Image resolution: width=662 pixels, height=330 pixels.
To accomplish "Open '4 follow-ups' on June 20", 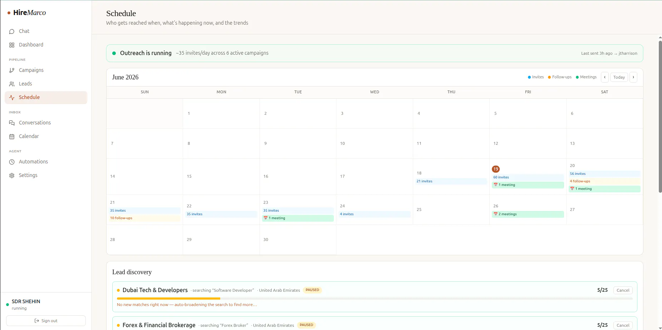I will point(604,181).
